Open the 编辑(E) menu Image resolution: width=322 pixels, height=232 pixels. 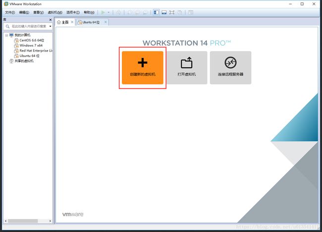(x=24, y=12)
